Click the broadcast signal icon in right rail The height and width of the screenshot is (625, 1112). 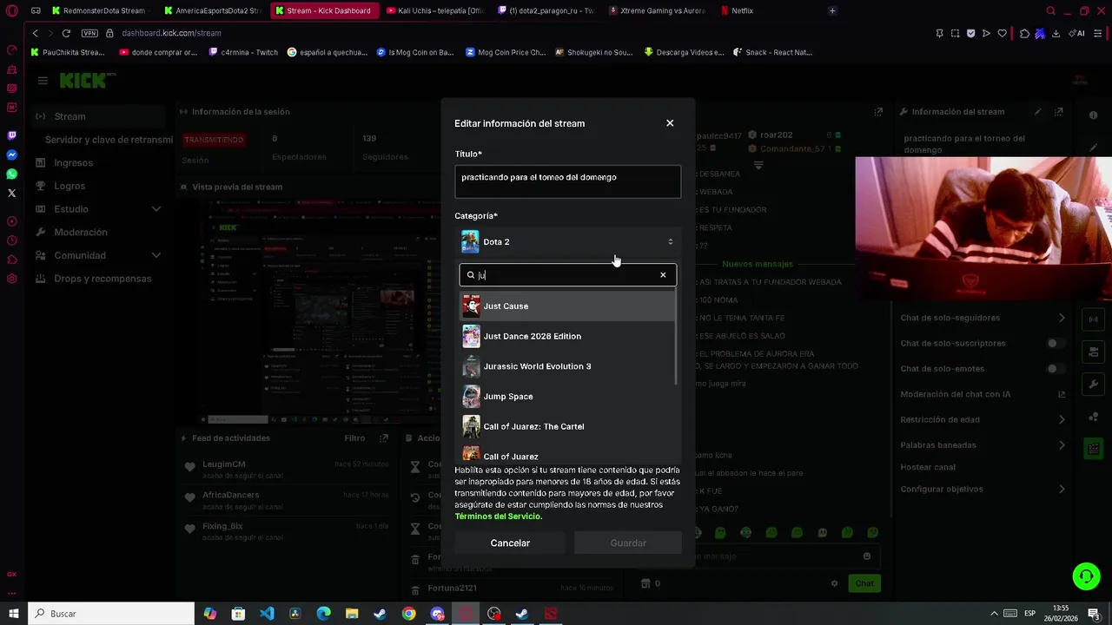point(1093,319)
